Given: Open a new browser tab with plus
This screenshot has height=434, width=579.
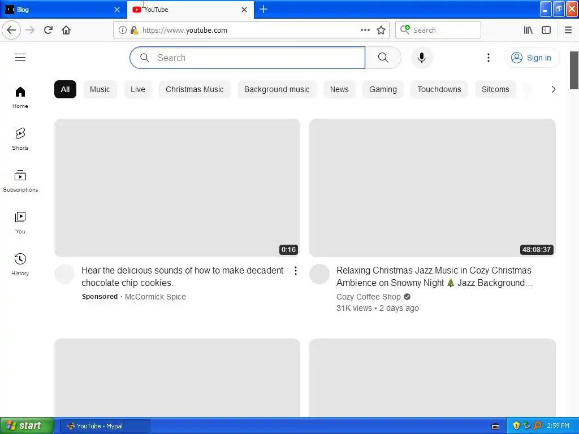Looking at the screenshot, I should point(263,9).
